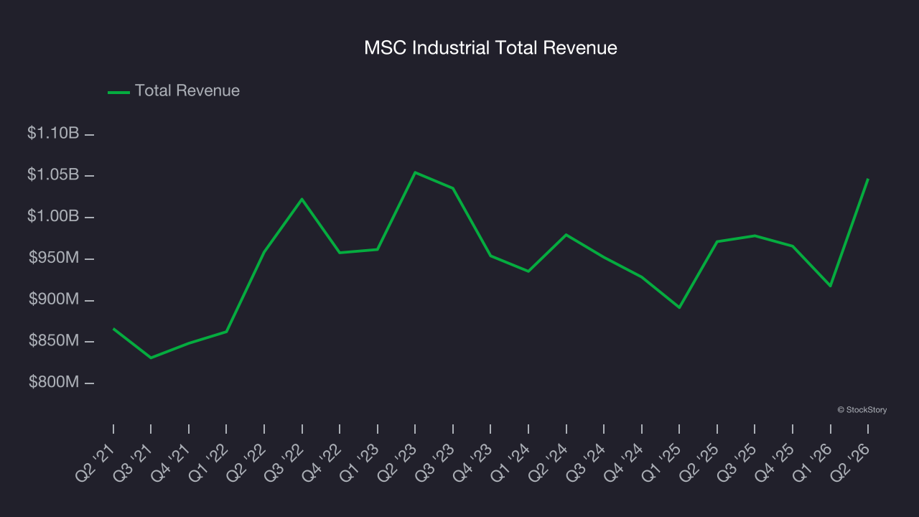Select the '$850M' y-axis label
This screenshot has width=919, height=517.
pos(54,341)
